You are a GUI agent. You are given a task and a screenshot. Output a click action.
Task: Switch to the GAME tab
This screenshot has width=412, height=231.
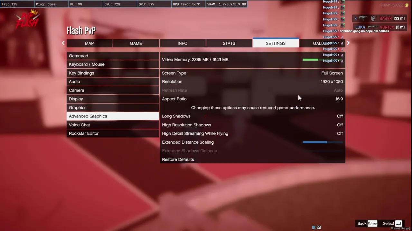pyautogui.click(x=136, y=43)
